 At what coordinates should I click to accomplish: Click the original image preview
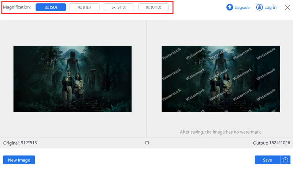coord(73,79)
